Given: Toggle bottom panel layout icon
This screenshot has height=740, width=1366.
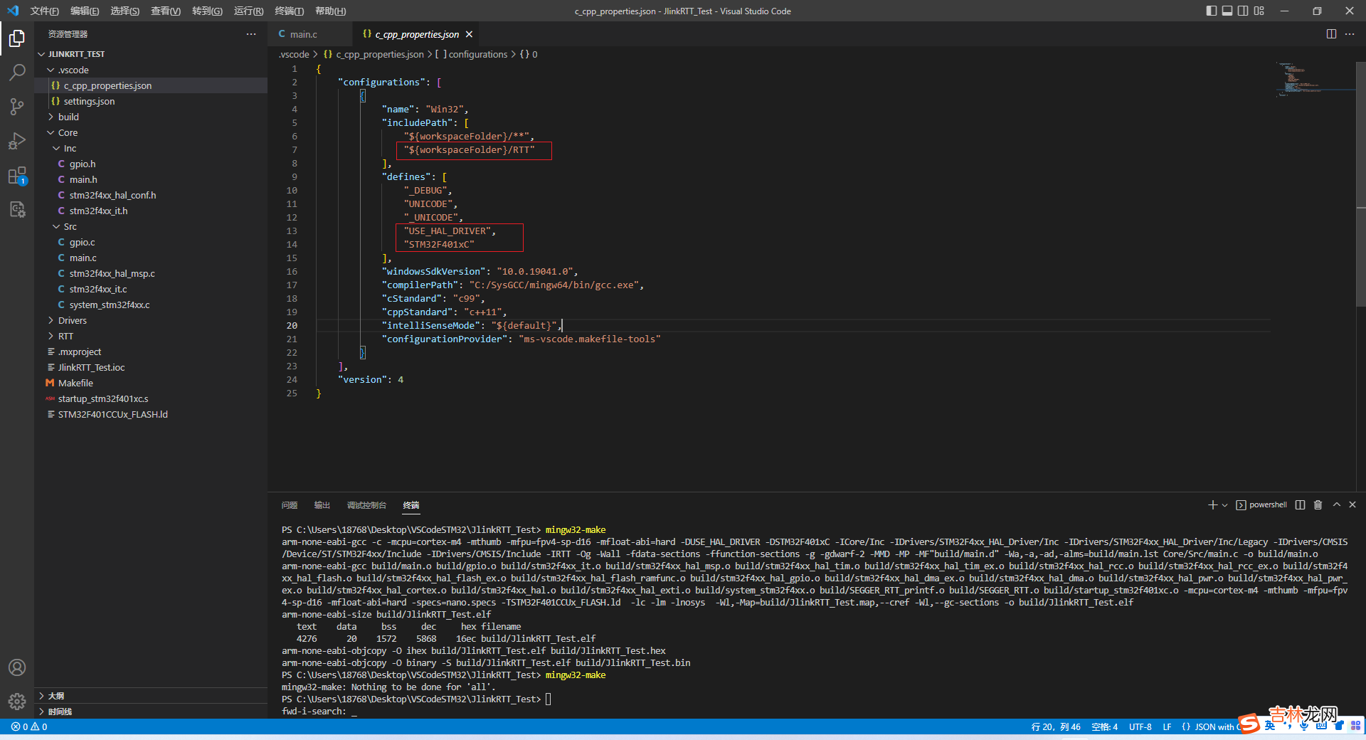Looking at the screenshot, I should [1227, 11].
